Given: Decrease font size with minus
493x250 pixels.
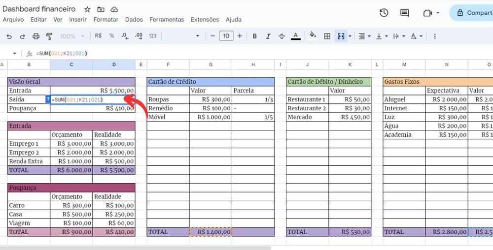Looking at the screenshot, I should click(212, 36).
